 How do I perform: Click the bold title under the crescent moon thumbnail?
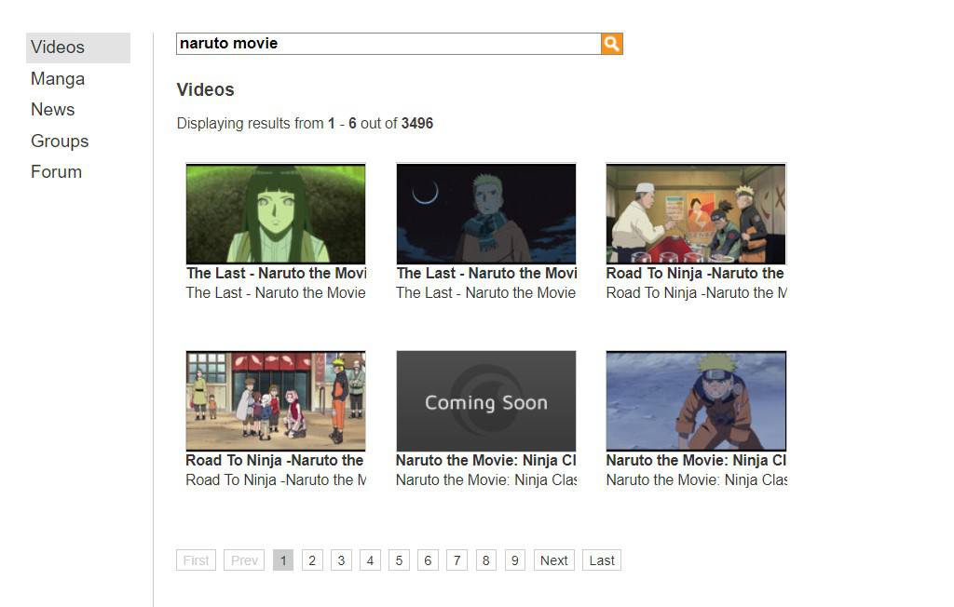[x=486, y=273]
